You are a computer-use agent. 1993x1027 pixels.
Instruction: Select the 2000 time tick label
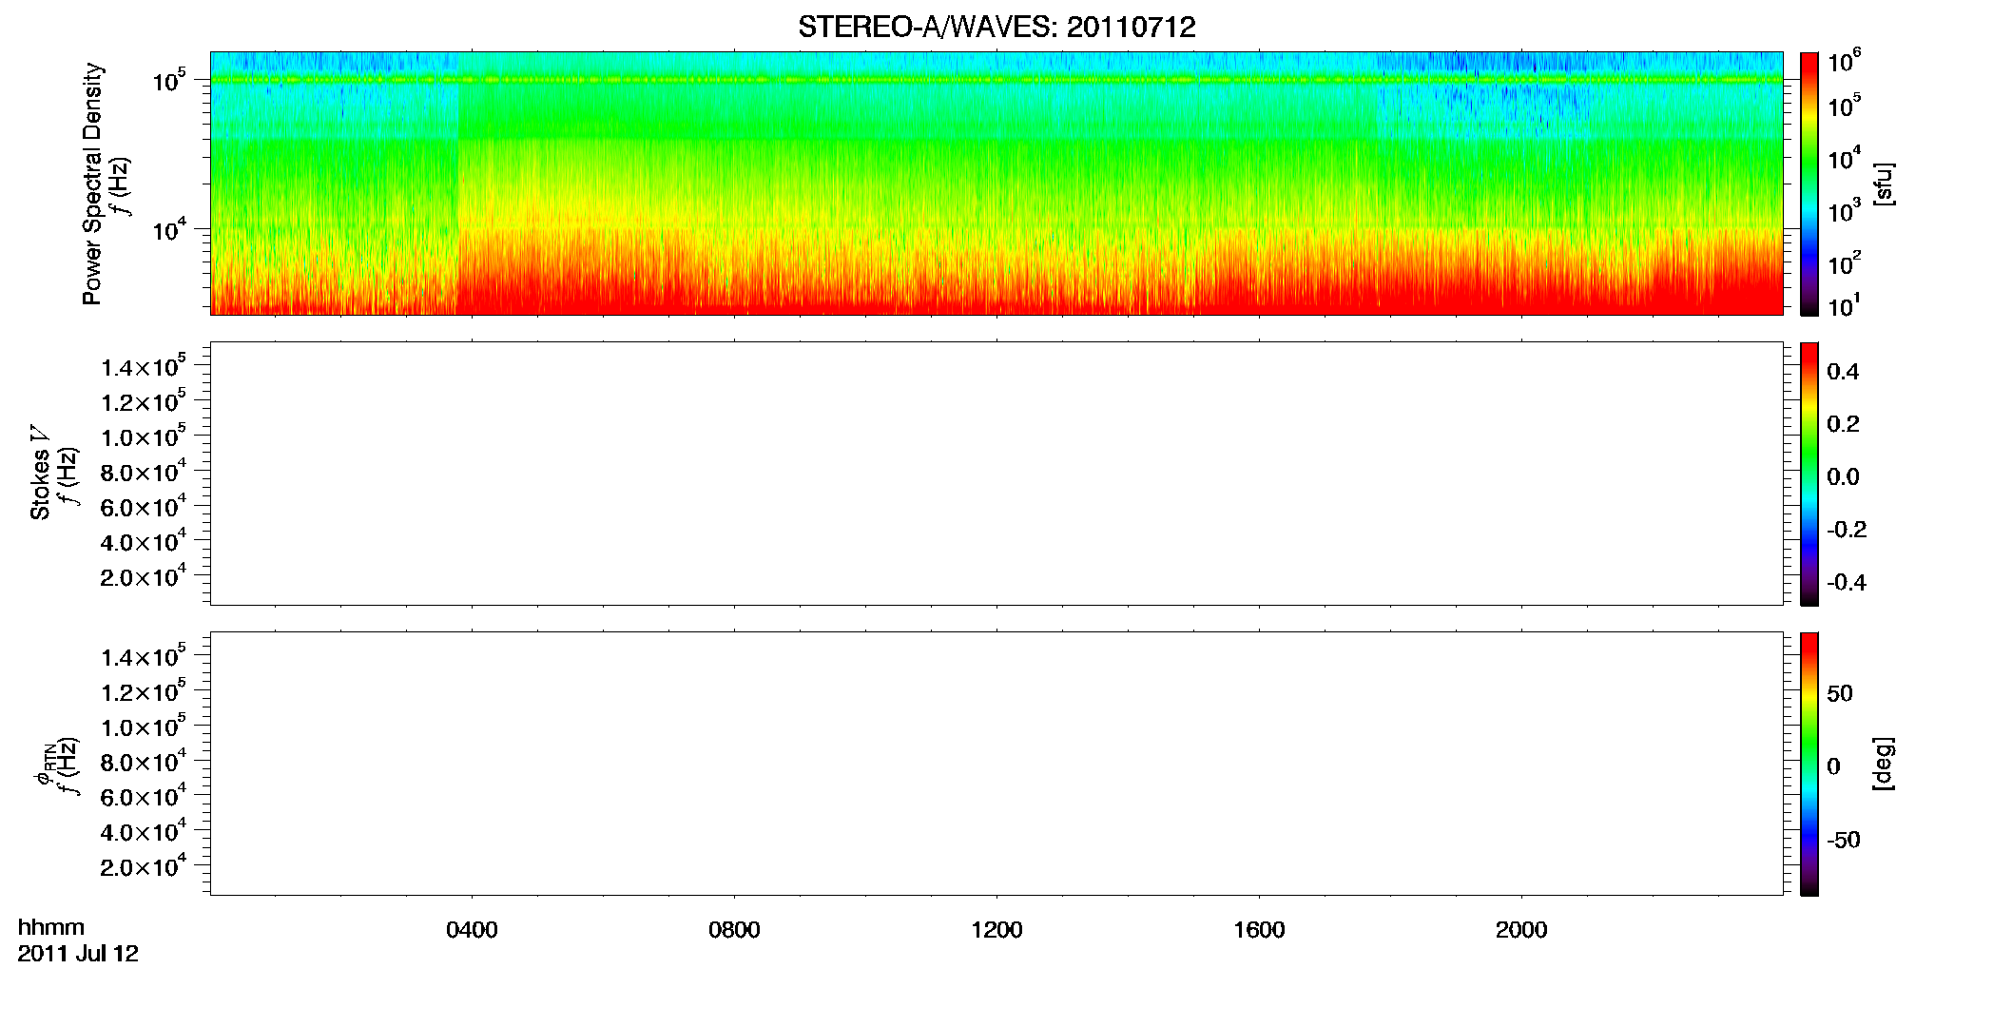(1521, 930)
